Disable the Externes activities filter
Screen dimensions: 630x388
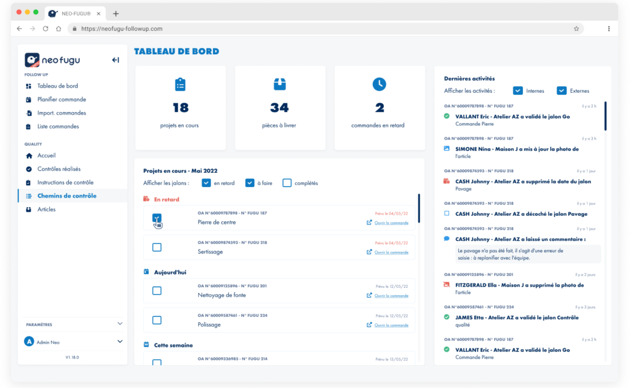coord(561,90)
